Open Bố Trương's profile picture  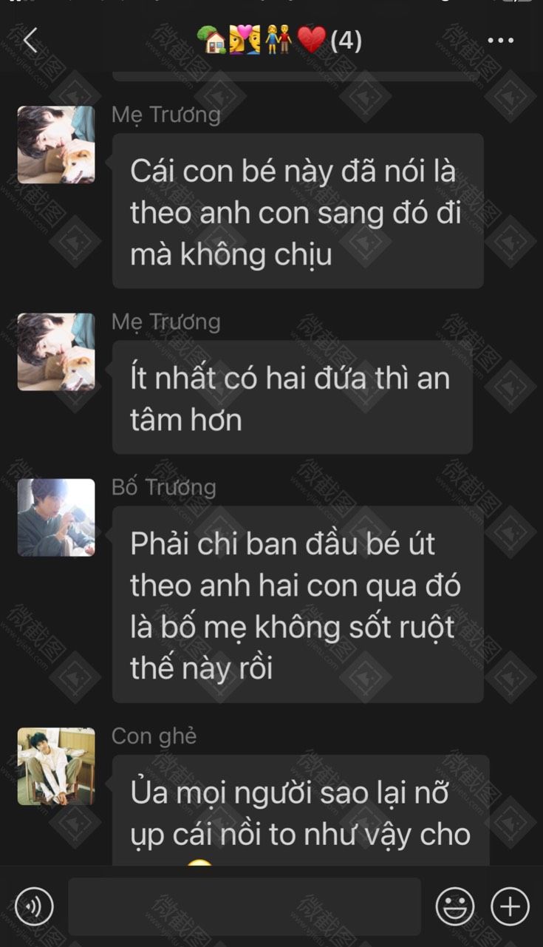56,517
